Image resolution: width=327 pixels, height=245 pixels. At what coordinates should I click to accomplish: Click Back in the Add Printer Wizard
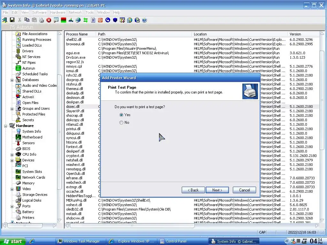click(x=193, y=190)
